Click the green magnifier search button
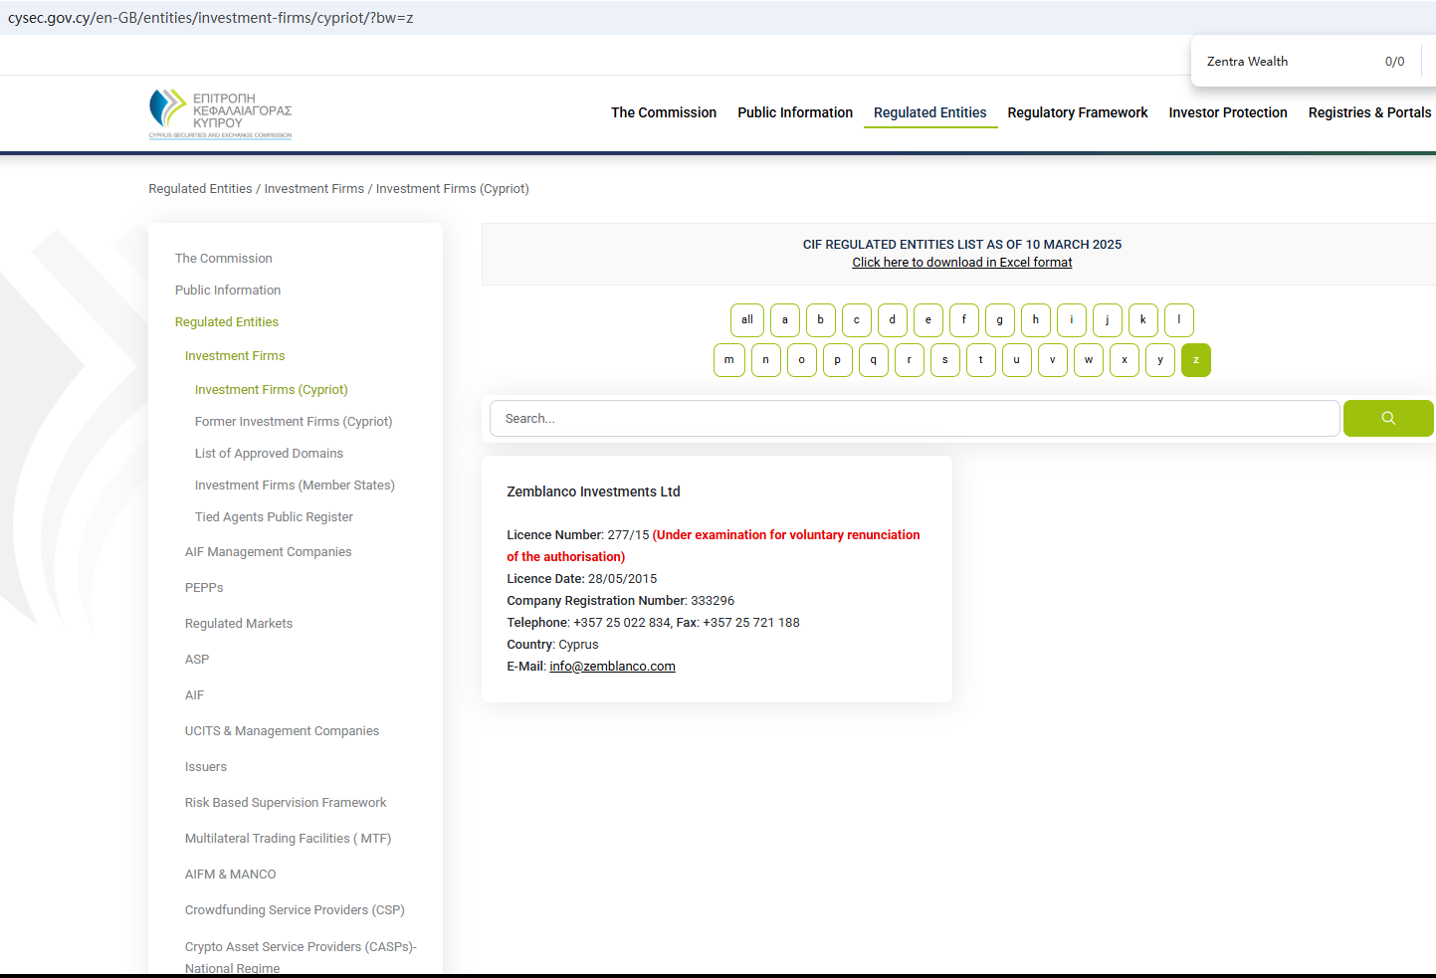Image resolution: width=1436 pixels, height=978 pixels. [1387, 419]
